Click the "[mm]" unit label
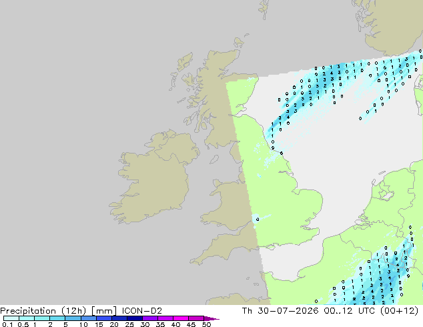Screen dimensions: 423x327 pos(104,311)
